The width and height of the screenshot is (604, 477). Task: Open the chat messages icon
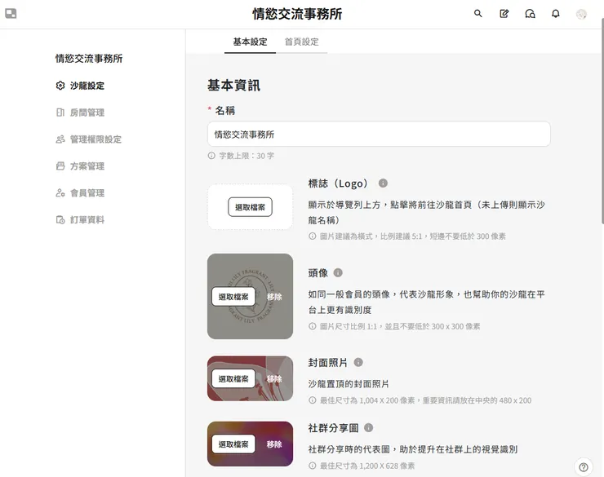click(530, 14)
